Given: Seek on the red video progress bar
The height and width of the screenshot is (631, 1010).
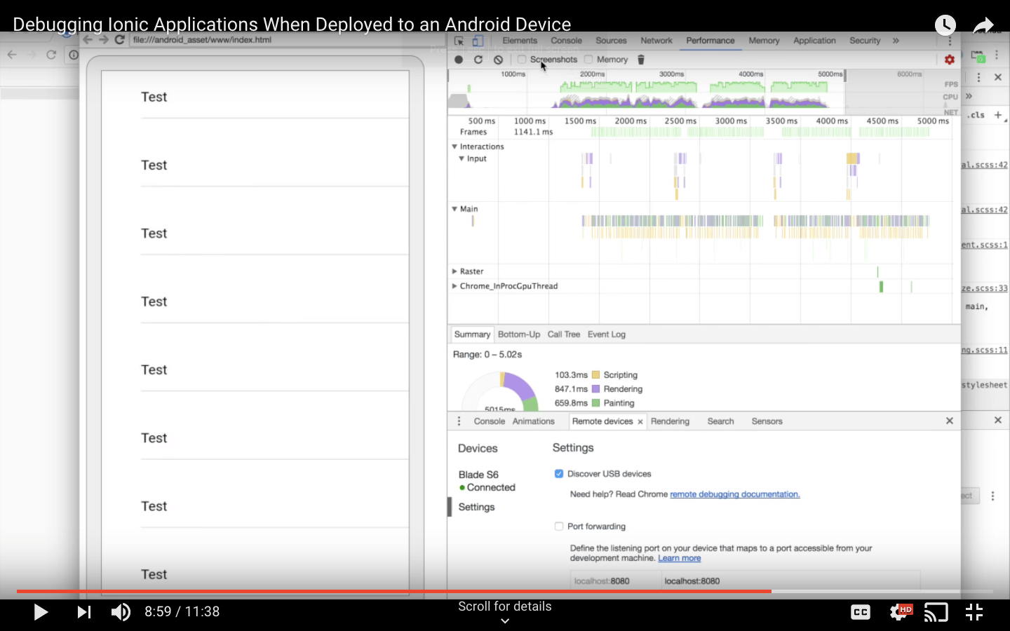Looking at the screenshot, I should [x=505, y=591].
